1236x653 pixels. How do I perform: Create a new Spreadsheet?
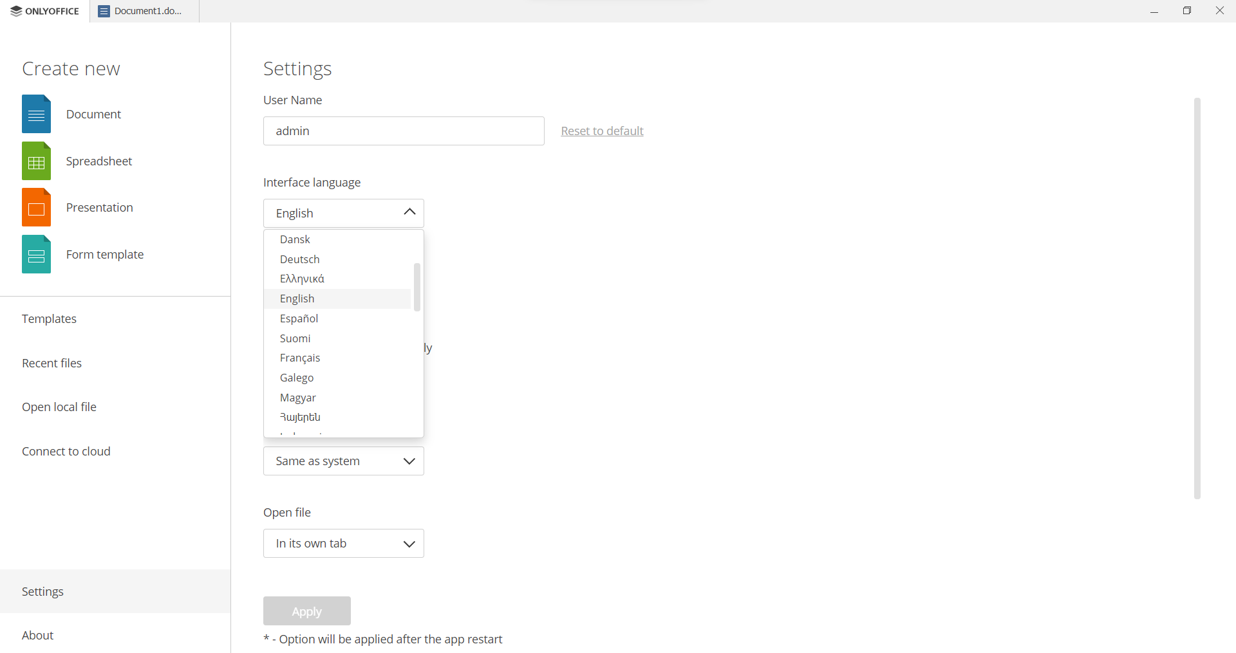tap(98, 161)
